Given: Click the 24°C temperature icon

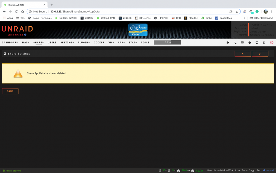Looking at the screenshot, I should (x=169, y=171).
